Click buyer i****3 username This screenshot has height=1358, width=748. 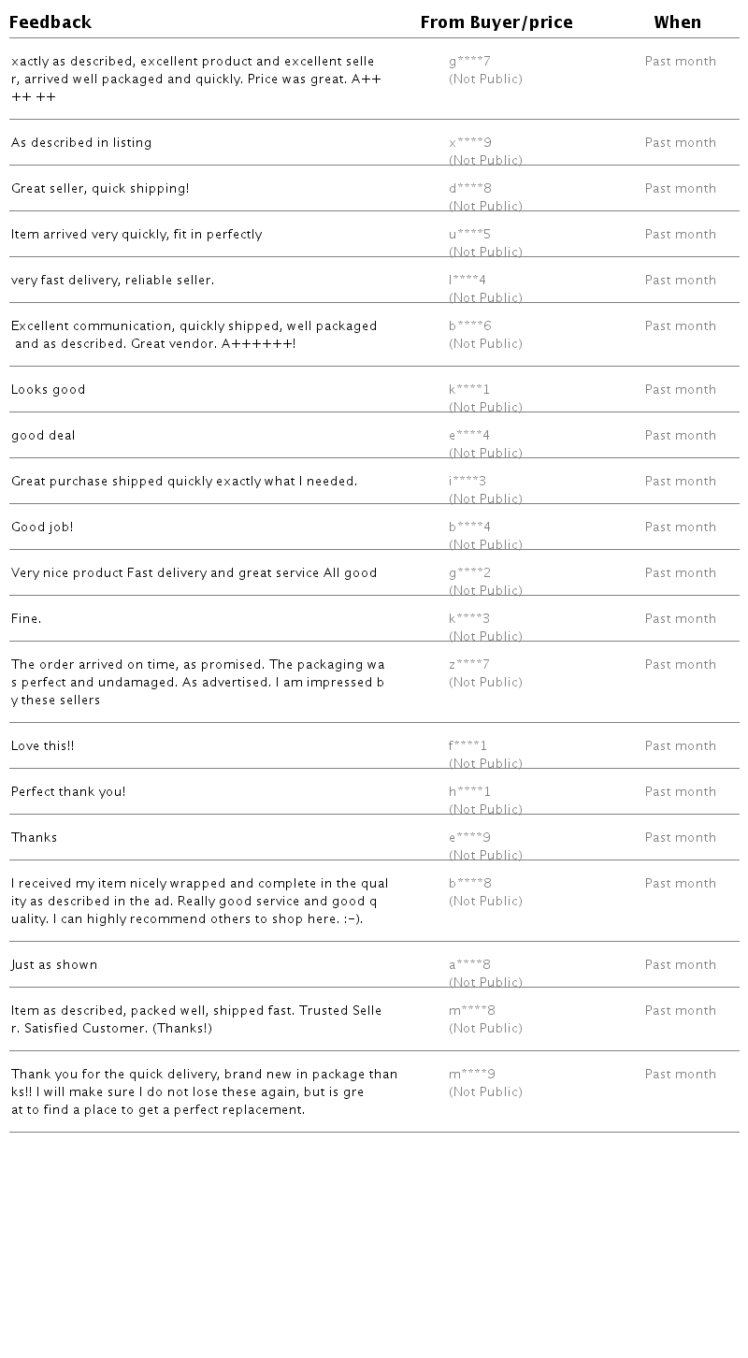[467, 482]
